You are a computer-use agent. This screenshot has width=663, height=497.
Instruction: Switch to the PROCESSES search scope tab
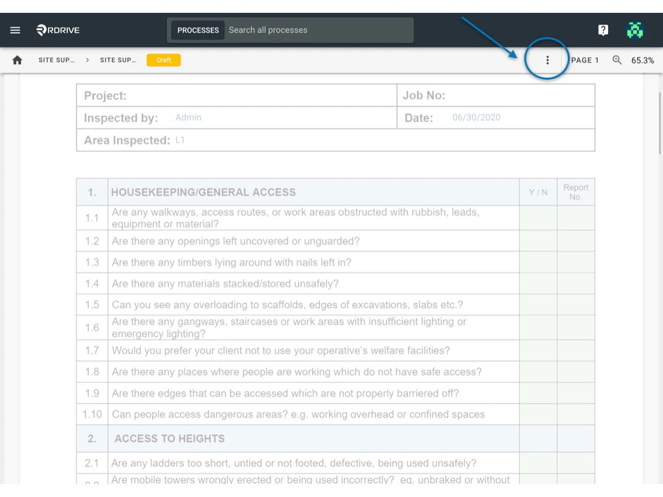[197, 30]
